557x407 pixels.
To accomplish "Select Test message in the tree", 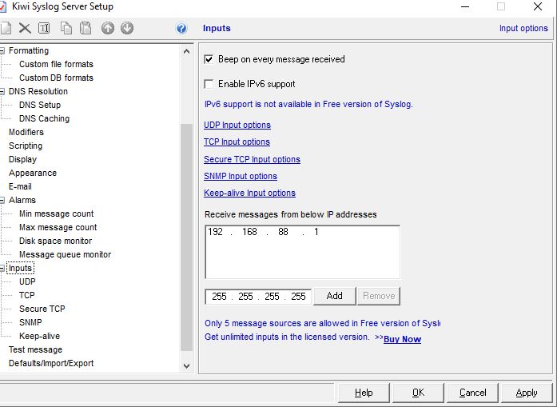I will coord(35,349).
